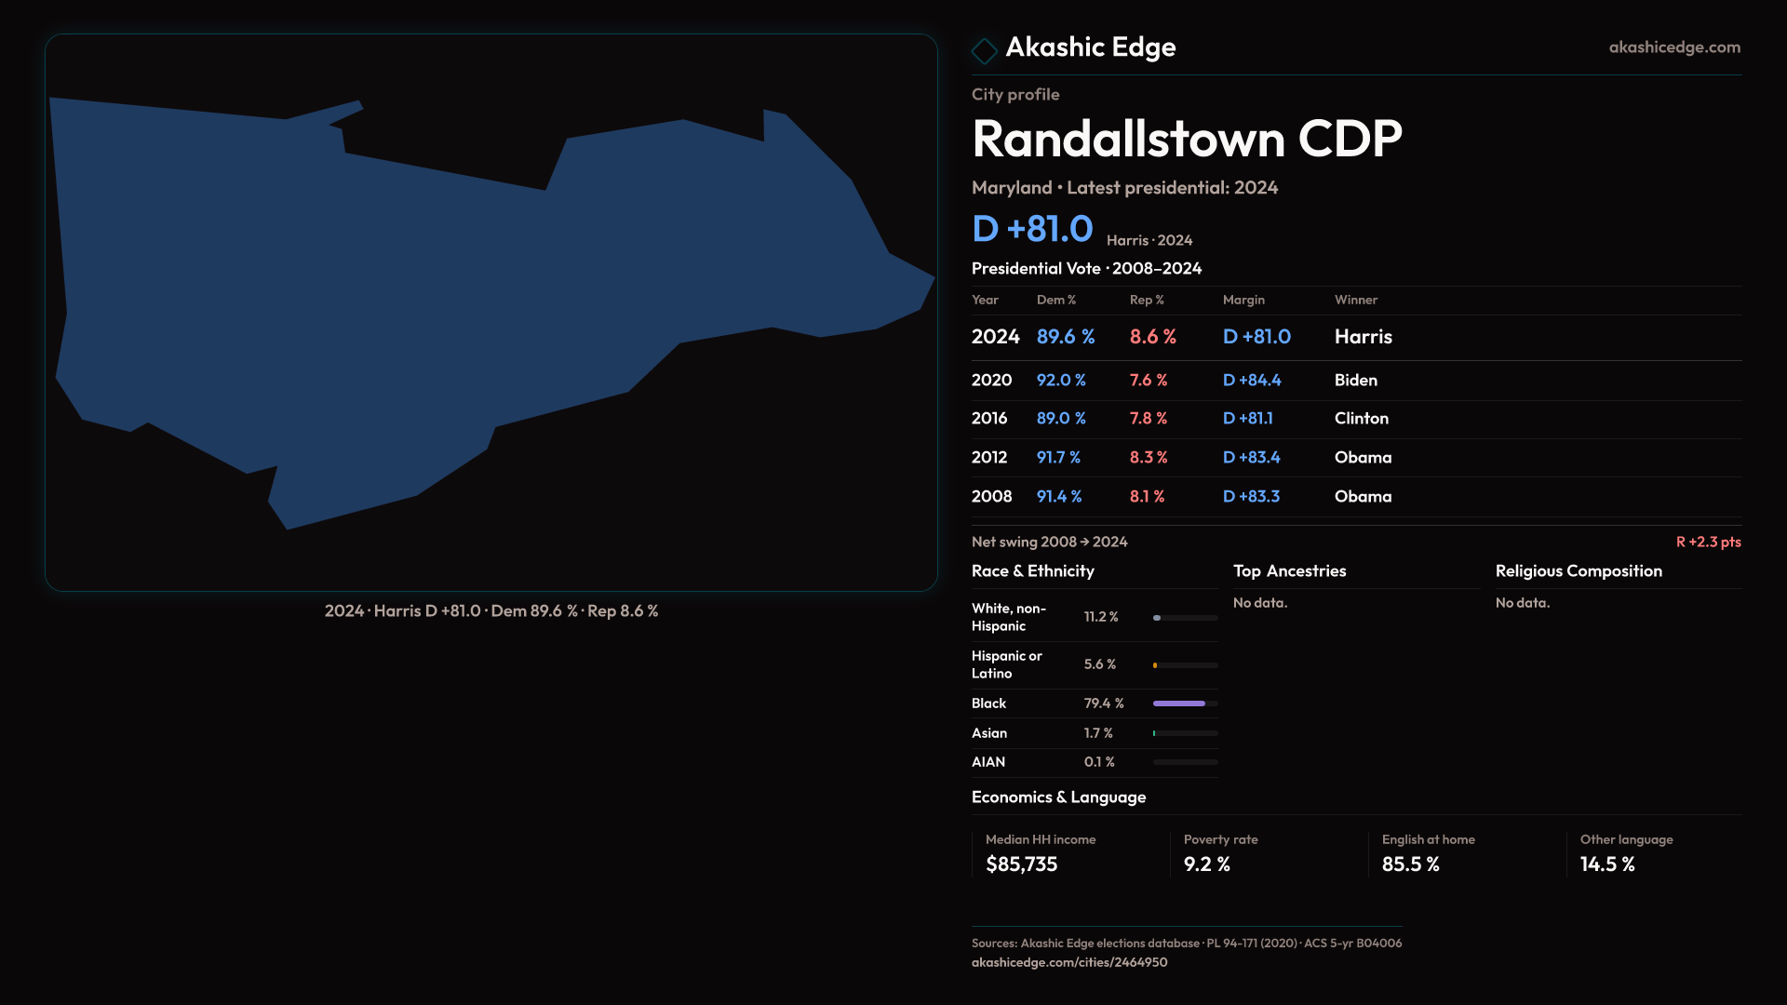The image size is (1787, 1005).
Task: Click the akashicedge.com/cities/2464950 URL
Action: pyautogui.click(x=1068, y=962)
